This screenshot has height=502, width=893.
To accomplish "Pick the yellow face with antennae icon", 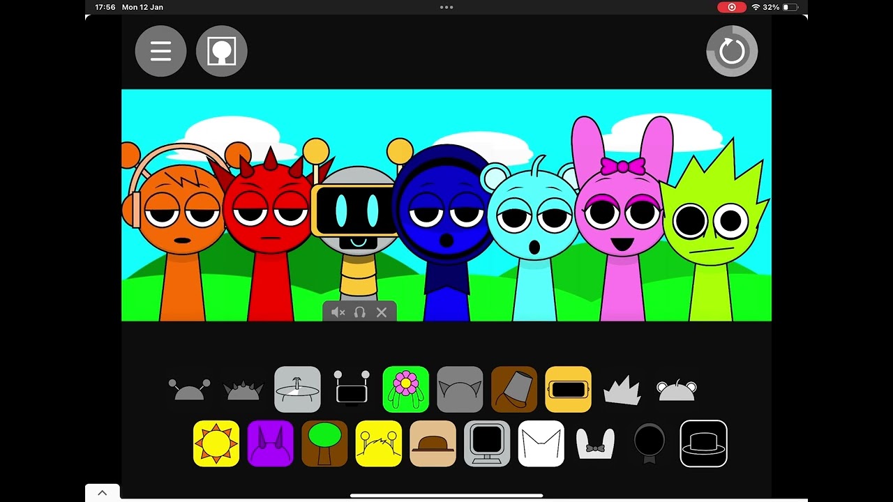I will click(x=379, y=443).
